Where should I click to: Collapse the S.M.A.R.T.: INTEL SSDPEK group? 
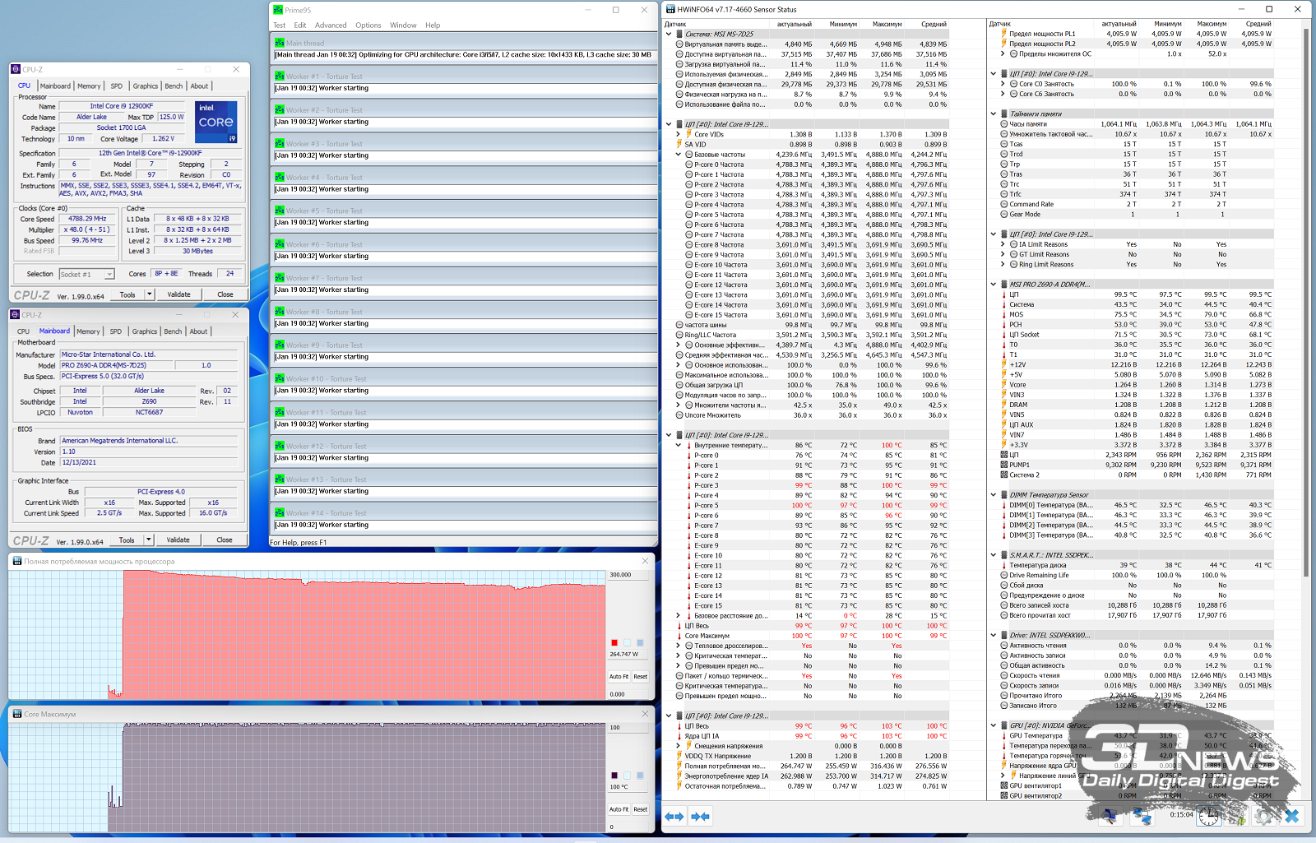pos(994,555)
